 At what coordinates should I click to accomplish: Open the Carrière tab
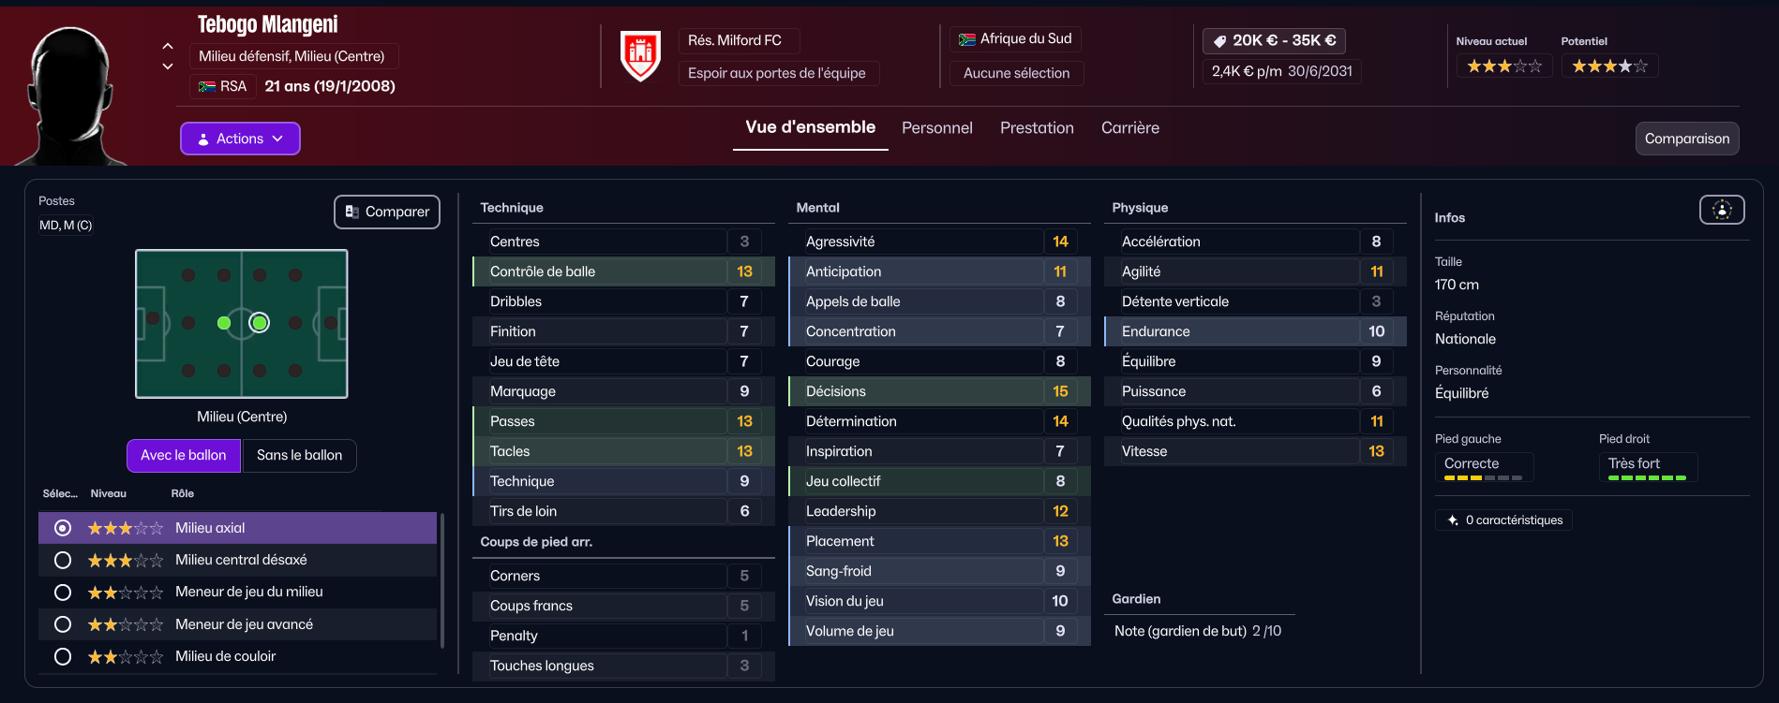pos(1129,128)
